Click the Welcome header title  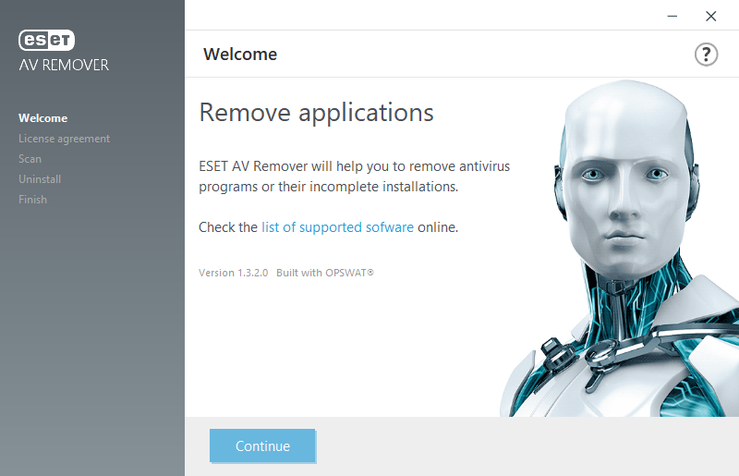coord(240,55)
